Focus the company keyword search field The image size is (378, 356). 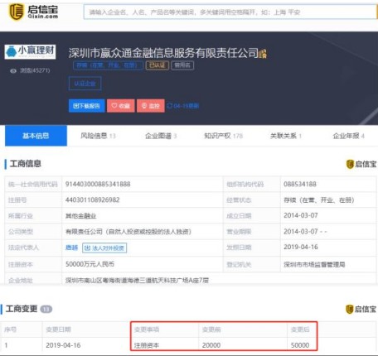(x=230, y=12)
